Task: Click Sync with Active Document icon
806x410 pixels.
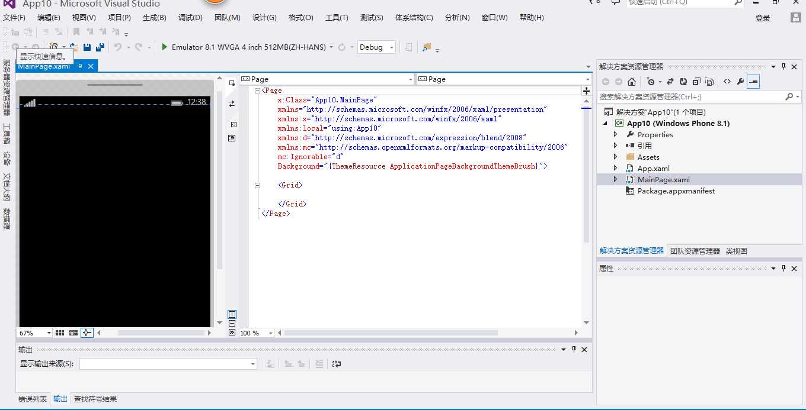Action: [670, 82]
